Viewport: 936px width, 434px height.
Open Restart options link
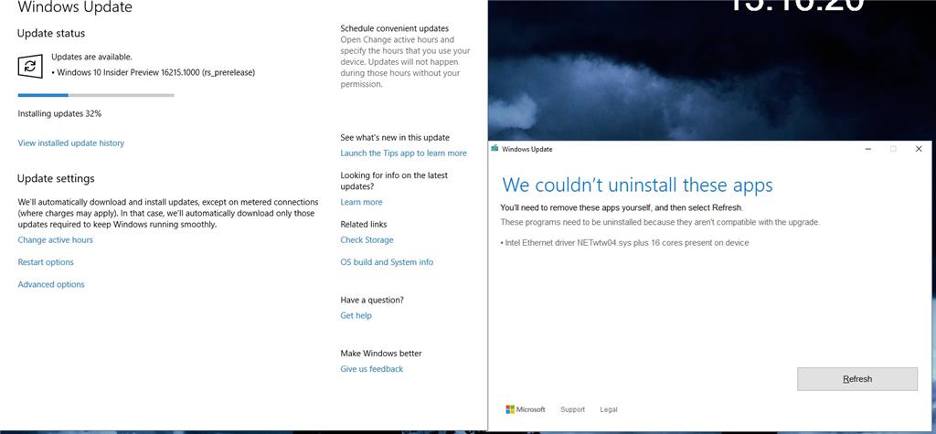click(46, 262)
